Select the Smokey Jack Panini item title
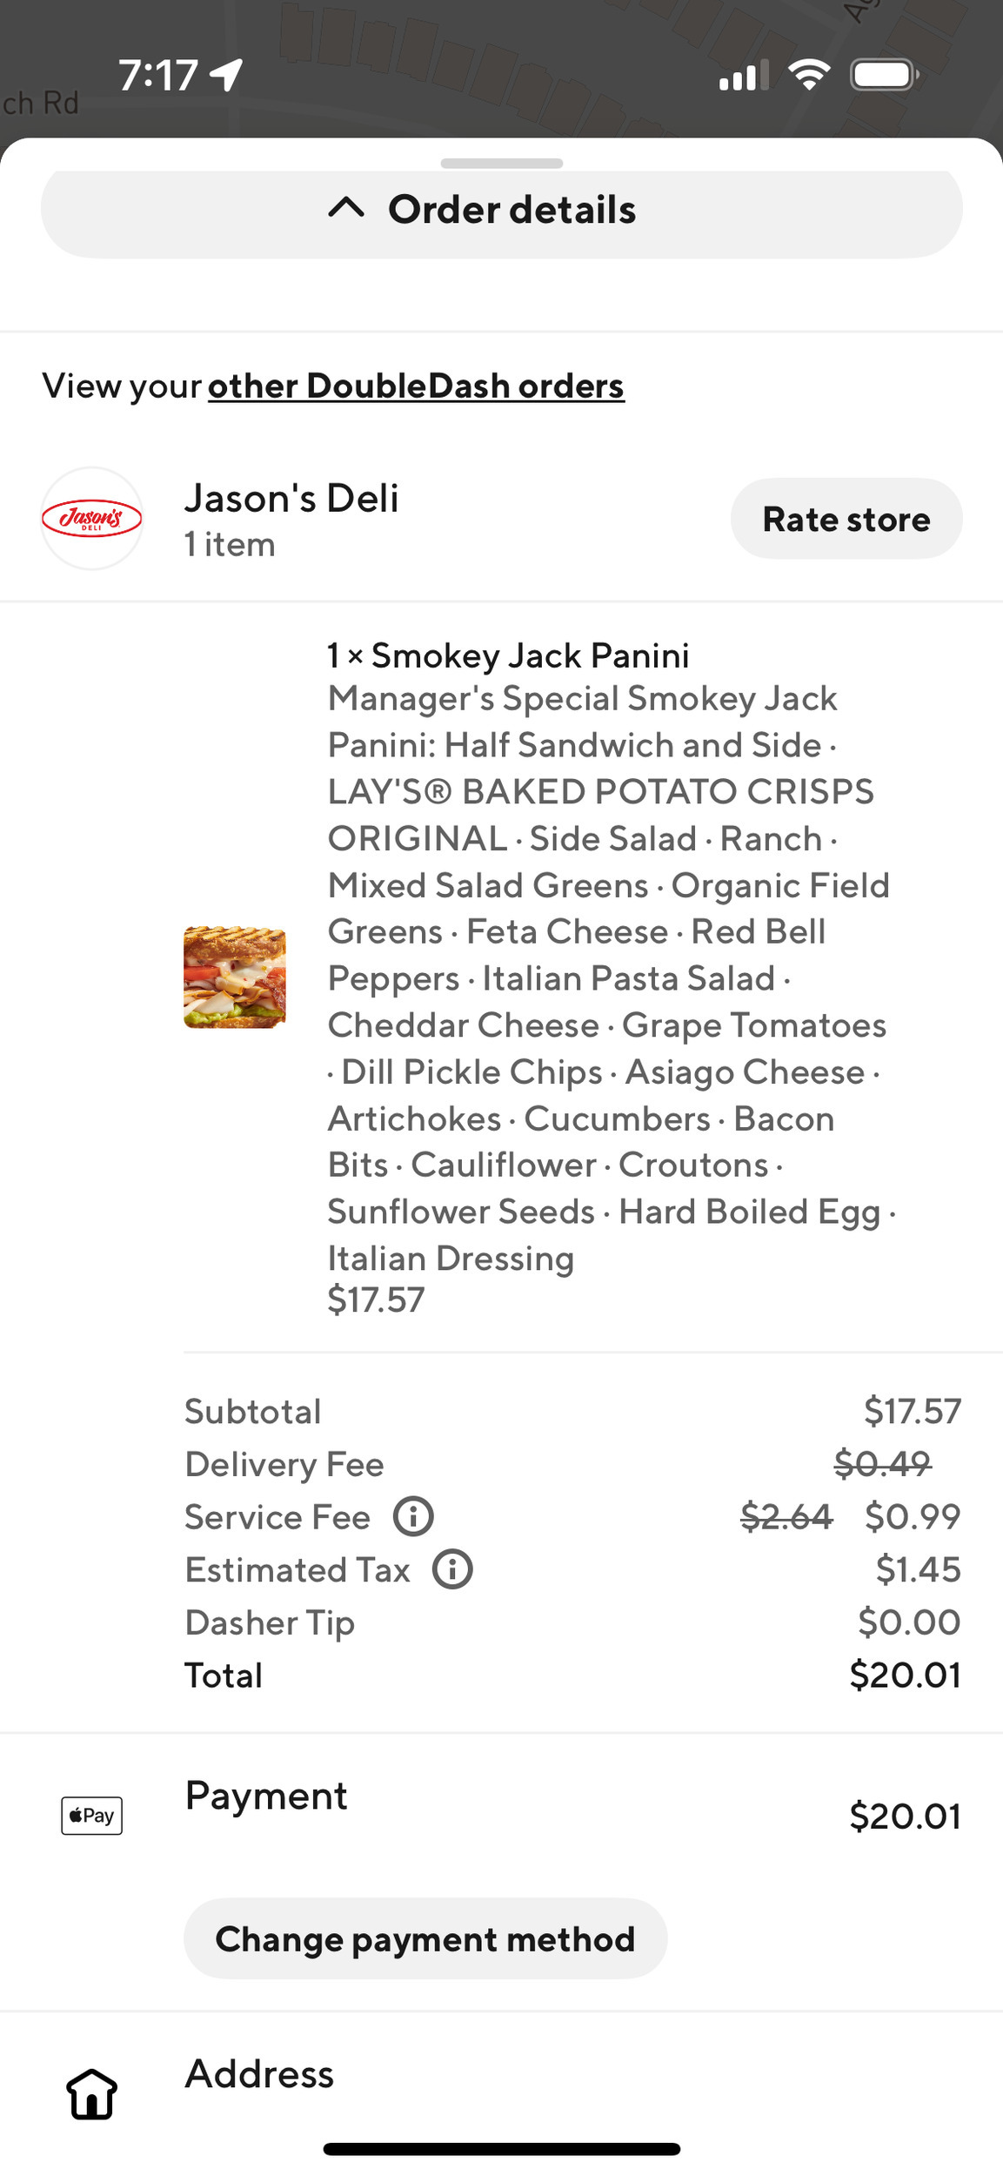This screenshot has height=2176, width=1003. [x=509, y=655]
